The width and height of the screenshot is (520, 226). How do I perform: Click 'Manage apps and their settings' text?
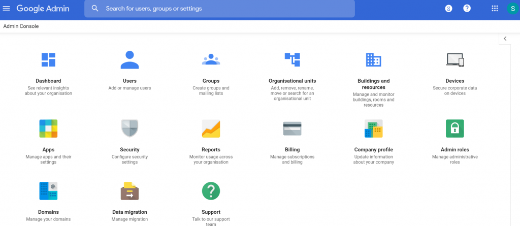coord(48,159)
